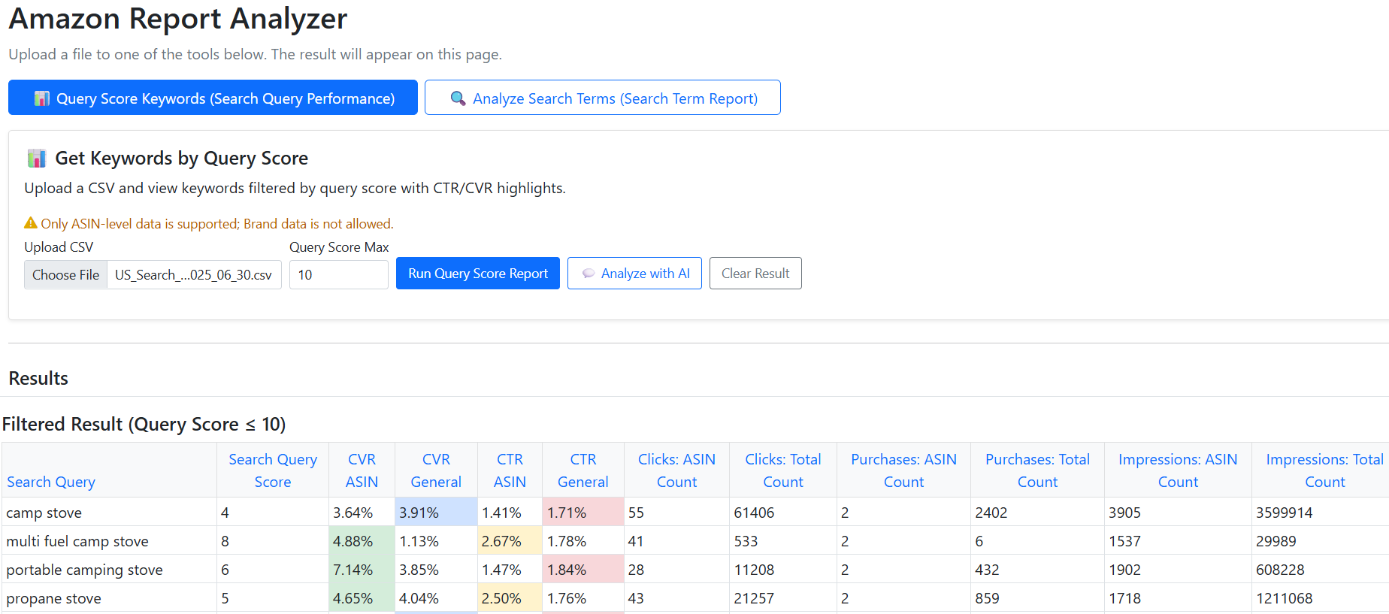Click the 2.67% CTR ASIN cell

click(x=510, y=541)
